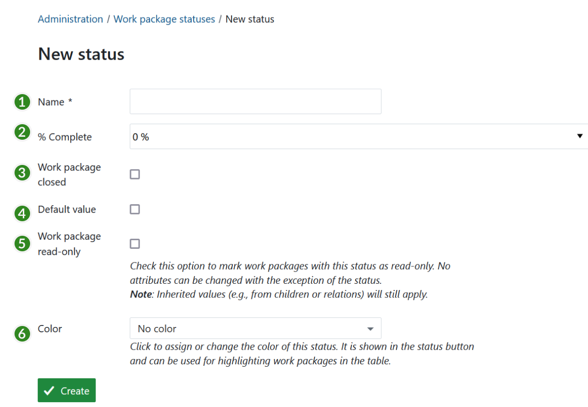Image resolution: width=588 pixels, height=407 pixels.
Task: Click the New status breadcrumb item
Action: (250, 19)
